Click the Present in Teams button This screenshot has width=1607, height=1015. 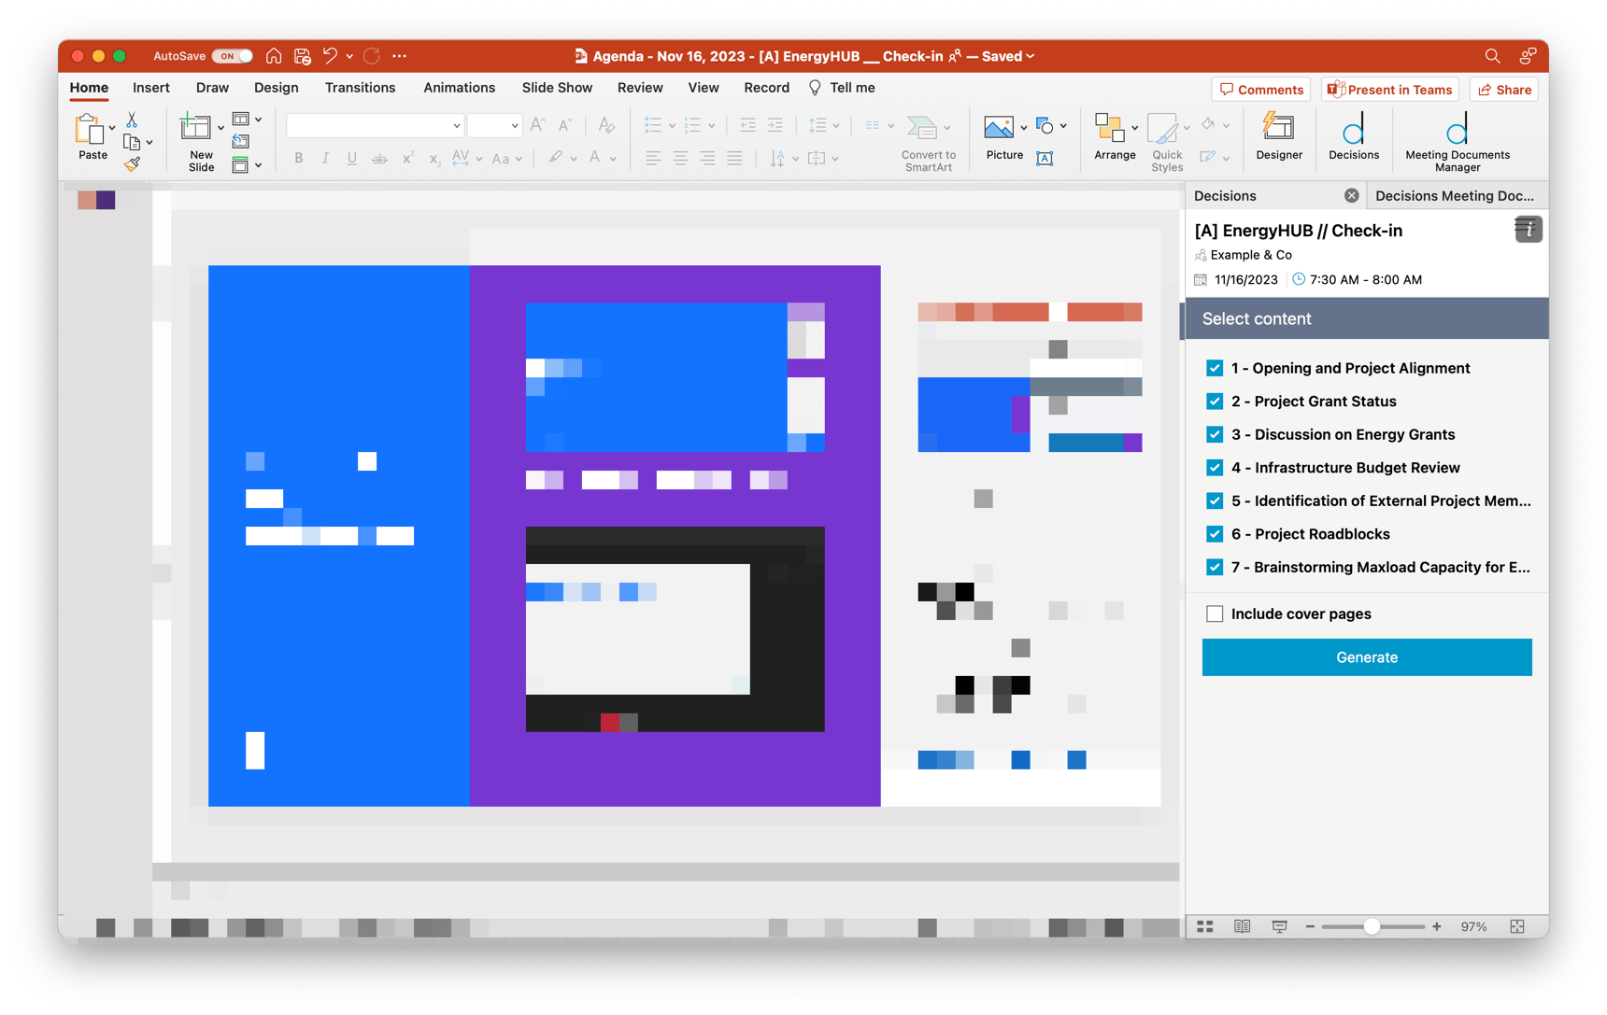pyautogui.click(x=1389, y=89)
